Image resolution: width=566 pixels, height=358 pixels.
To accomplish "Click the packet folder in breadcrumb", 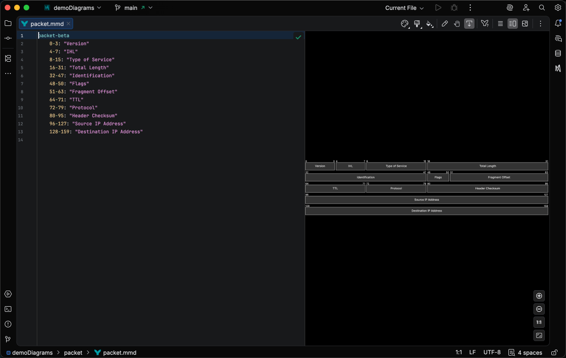I will pos(73,352).
